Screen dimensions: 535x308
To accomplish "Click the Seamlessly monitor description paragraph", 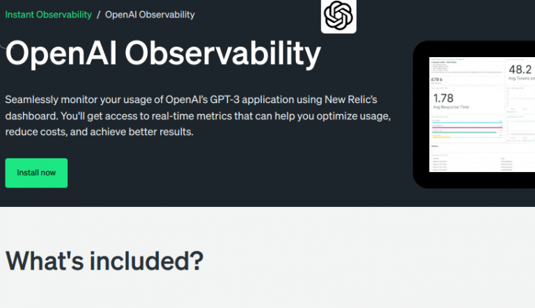I will tap(198, 116).
